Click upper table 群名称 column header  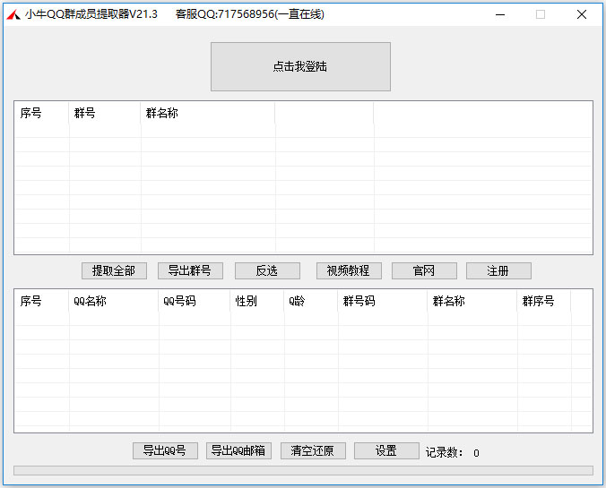click(208, 113)
